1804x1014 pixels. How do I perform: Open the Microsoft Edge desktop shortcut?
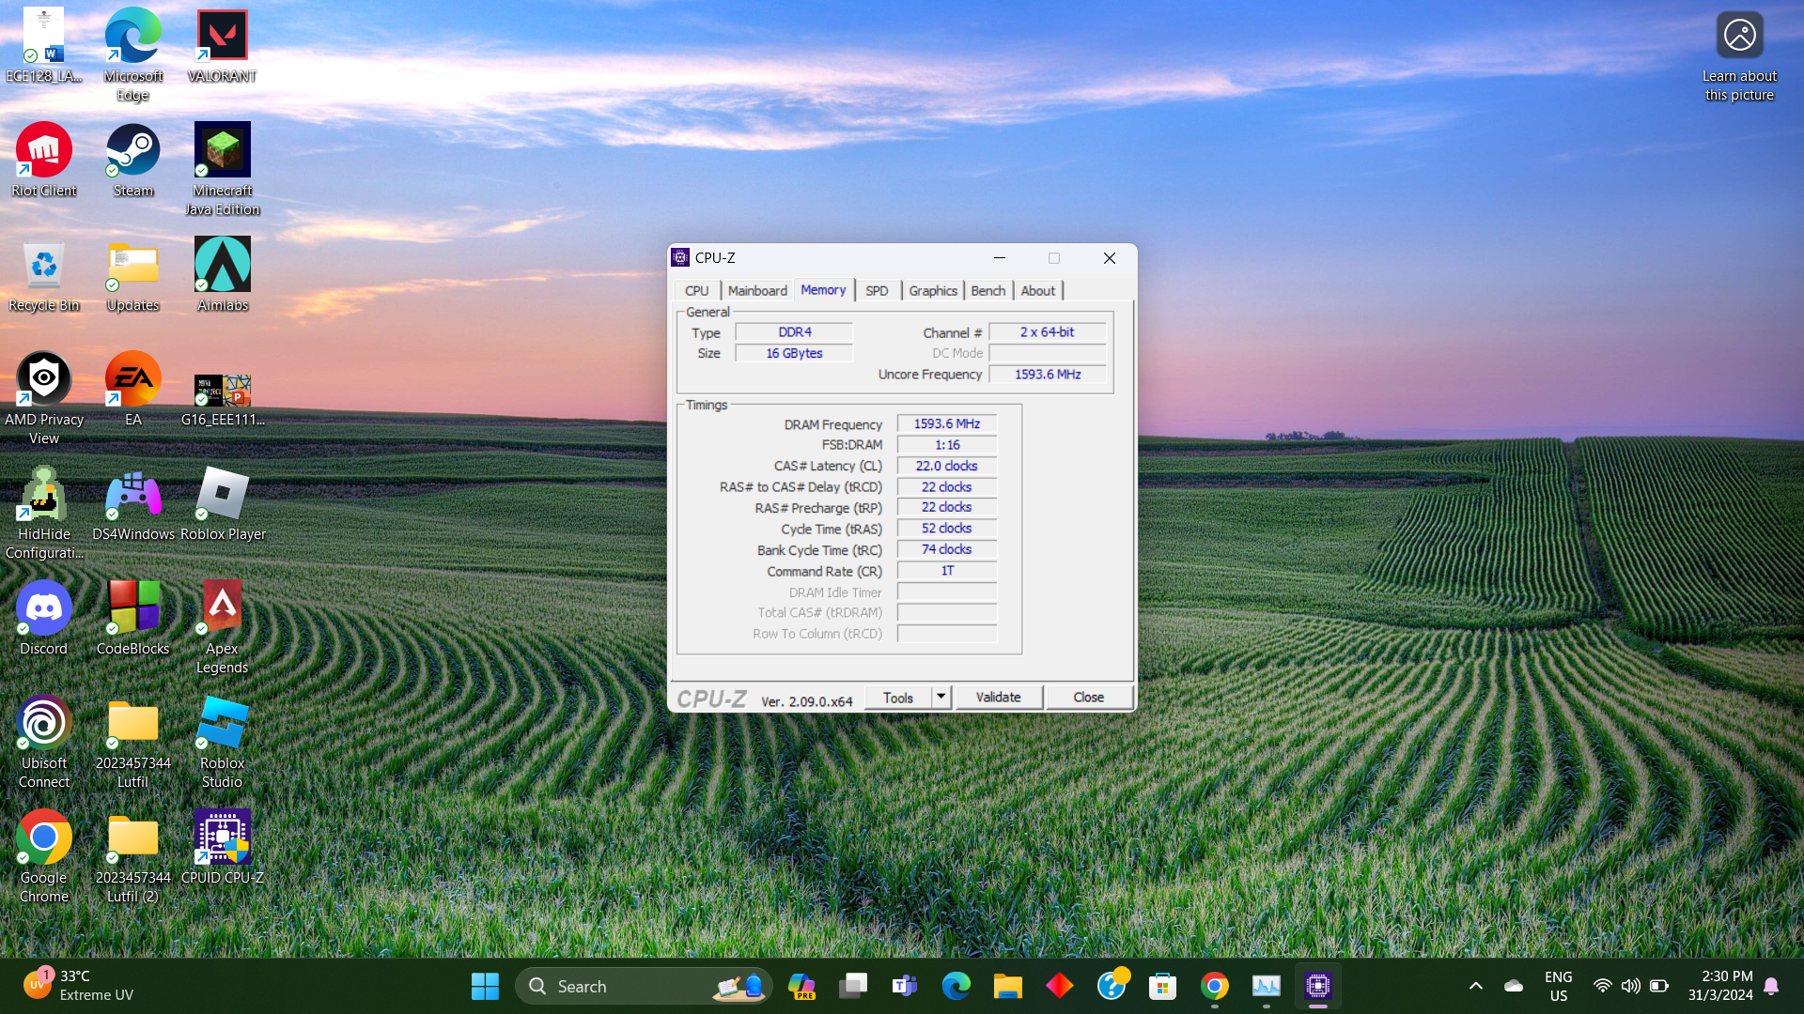coord(132,55)
